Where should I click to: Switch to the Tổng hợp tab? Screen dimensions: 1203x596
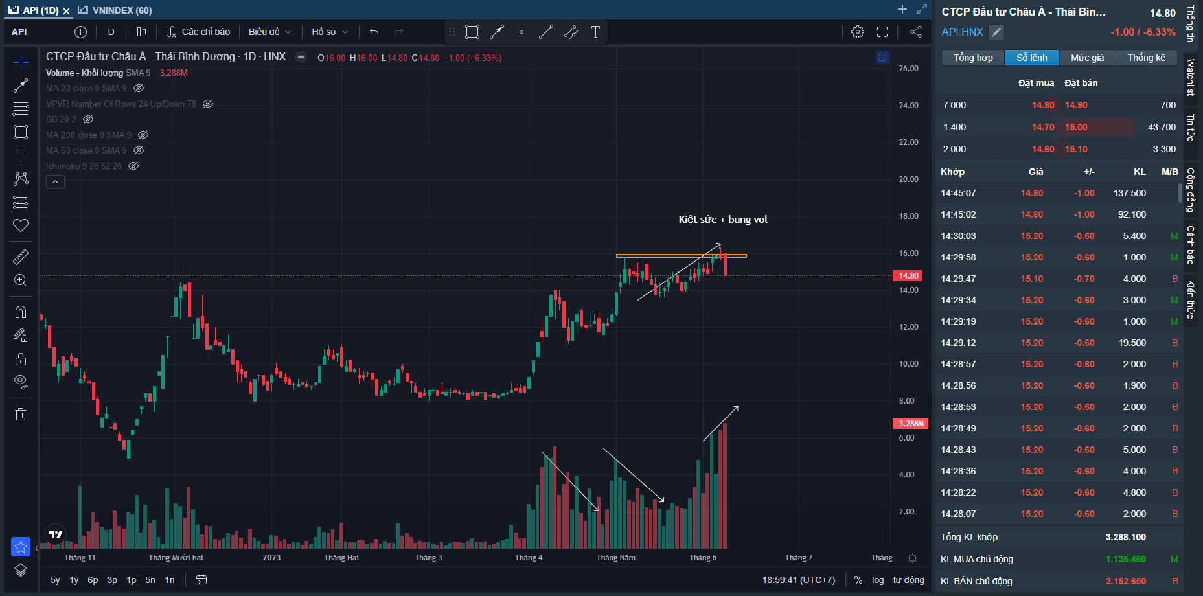(x=973, y=58)
